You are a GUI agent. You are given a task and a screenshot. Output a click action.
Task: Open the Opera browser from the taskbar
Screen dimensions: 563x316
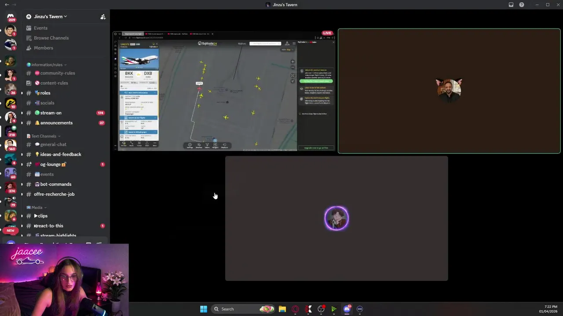click(x=295, y=309)
